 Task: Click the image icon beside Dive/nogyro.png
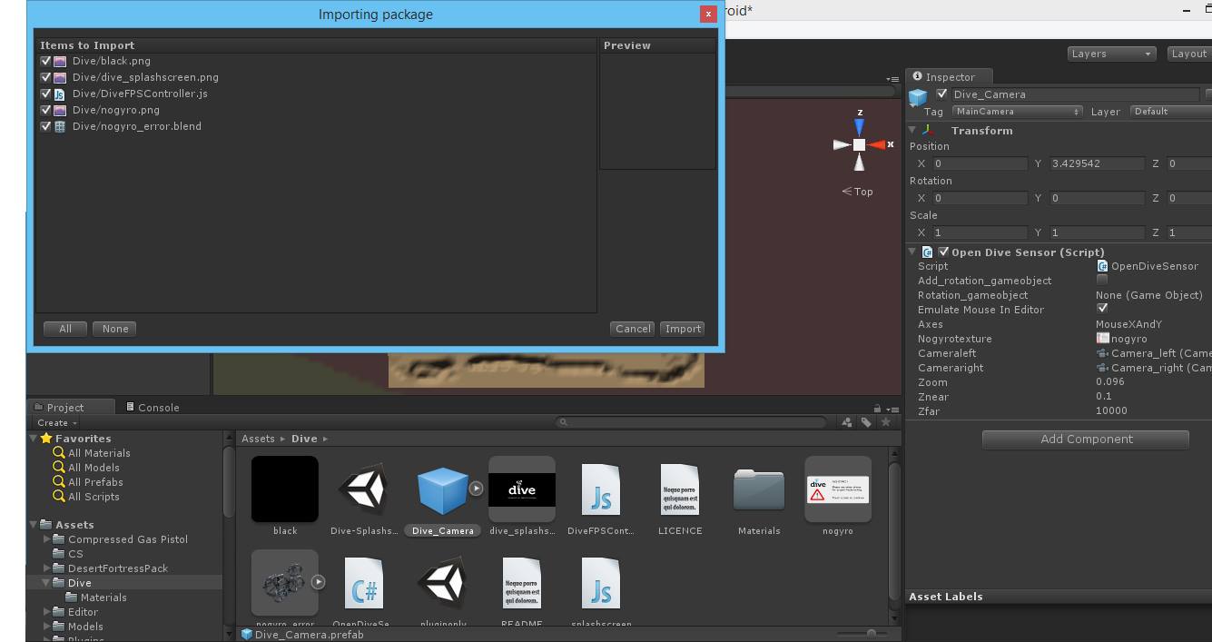point(60,110)
